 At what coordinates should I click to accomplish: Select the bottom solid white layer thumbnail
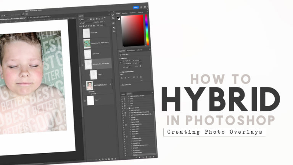click(x=90, y=100)
